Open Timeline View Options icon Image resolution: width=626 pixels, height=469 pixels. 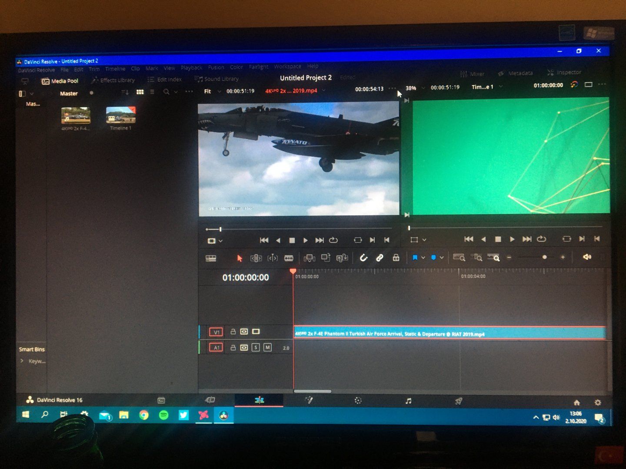(x=211, y=258)
